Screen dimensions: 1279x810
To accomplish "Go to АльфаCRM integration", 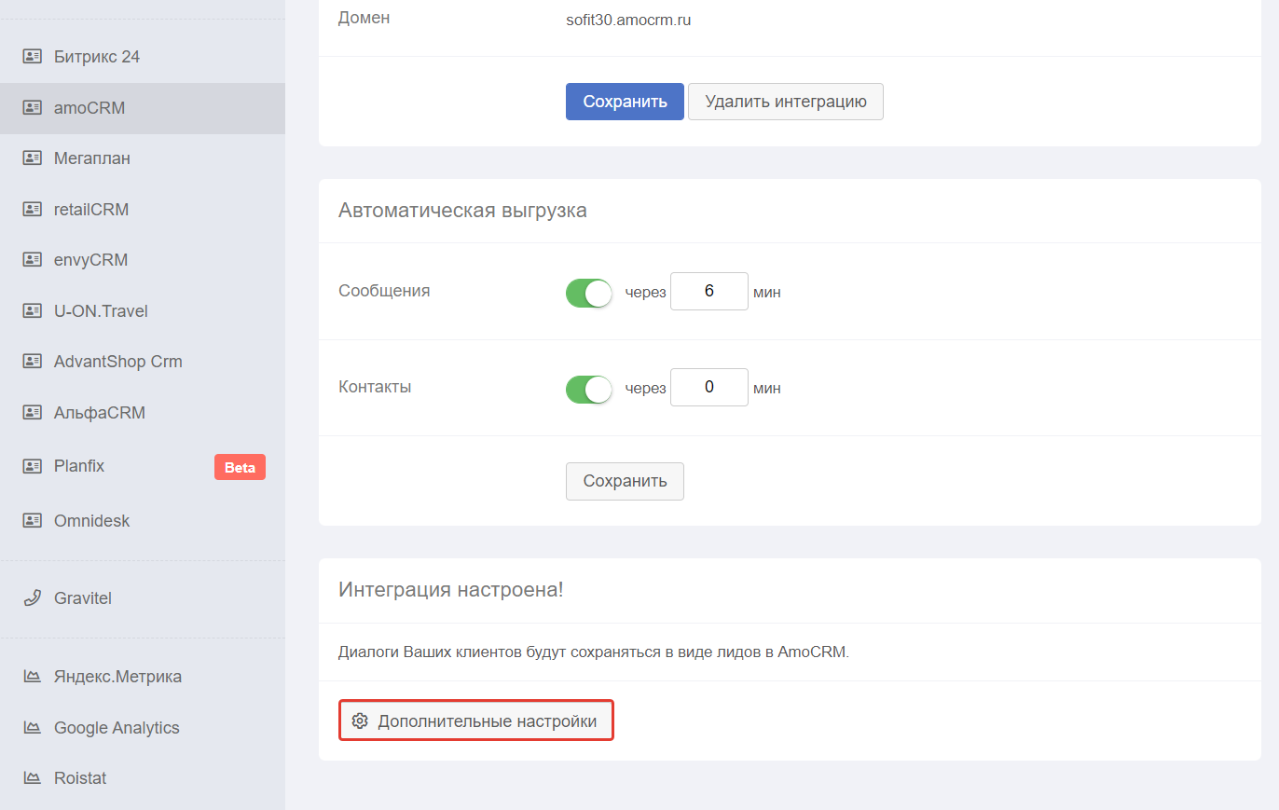I will coord(143,413).
